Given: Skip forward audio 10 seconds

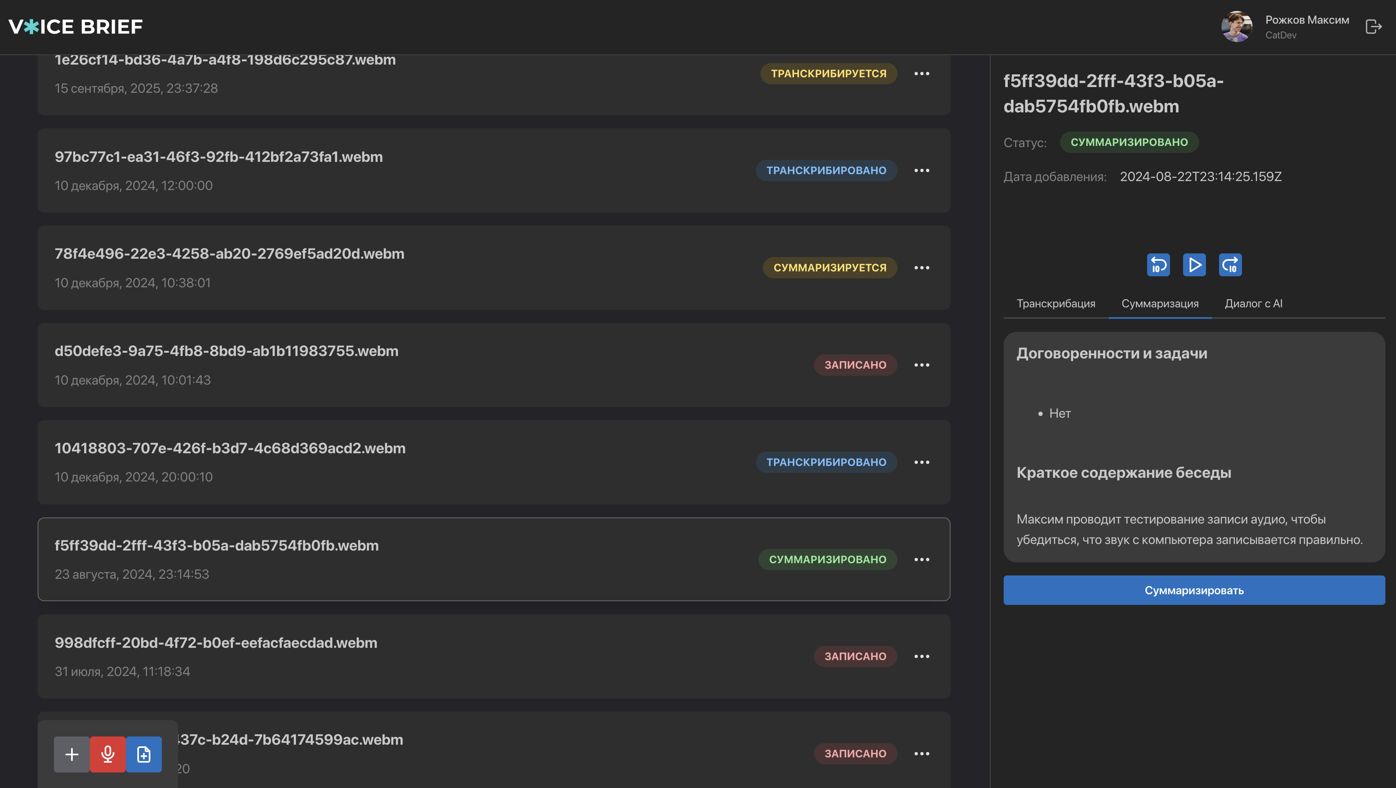Looking at the screenshot, I should [1230, 265].
